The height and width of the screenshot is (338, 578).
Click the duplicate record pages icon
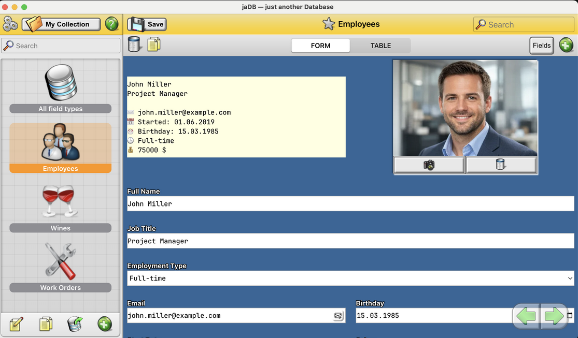[x=154, y=45]
